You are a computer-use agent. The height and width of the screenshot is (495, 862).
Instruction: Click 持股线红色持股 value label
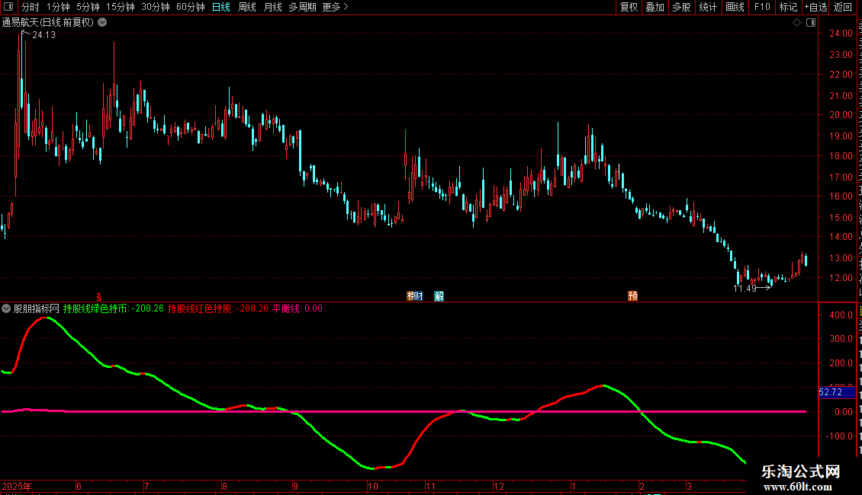click(x=217, y=309)
